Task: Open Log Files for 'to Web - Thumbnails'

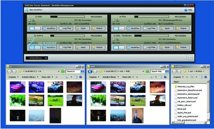Action: pyautogui.click(x=150, y=47)
